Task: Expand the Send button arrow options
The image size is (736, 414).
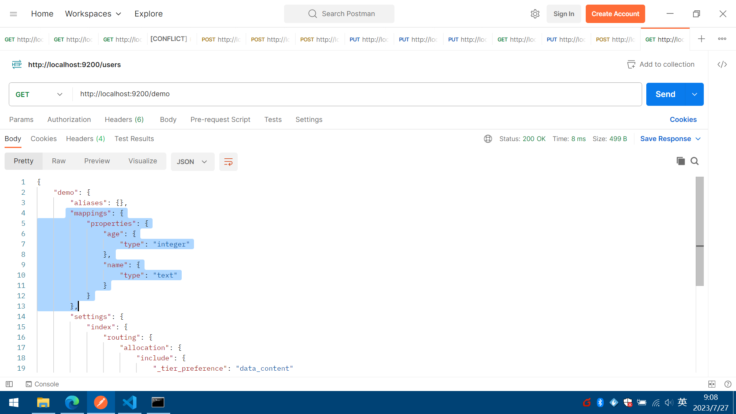Action: click(694, 94)
